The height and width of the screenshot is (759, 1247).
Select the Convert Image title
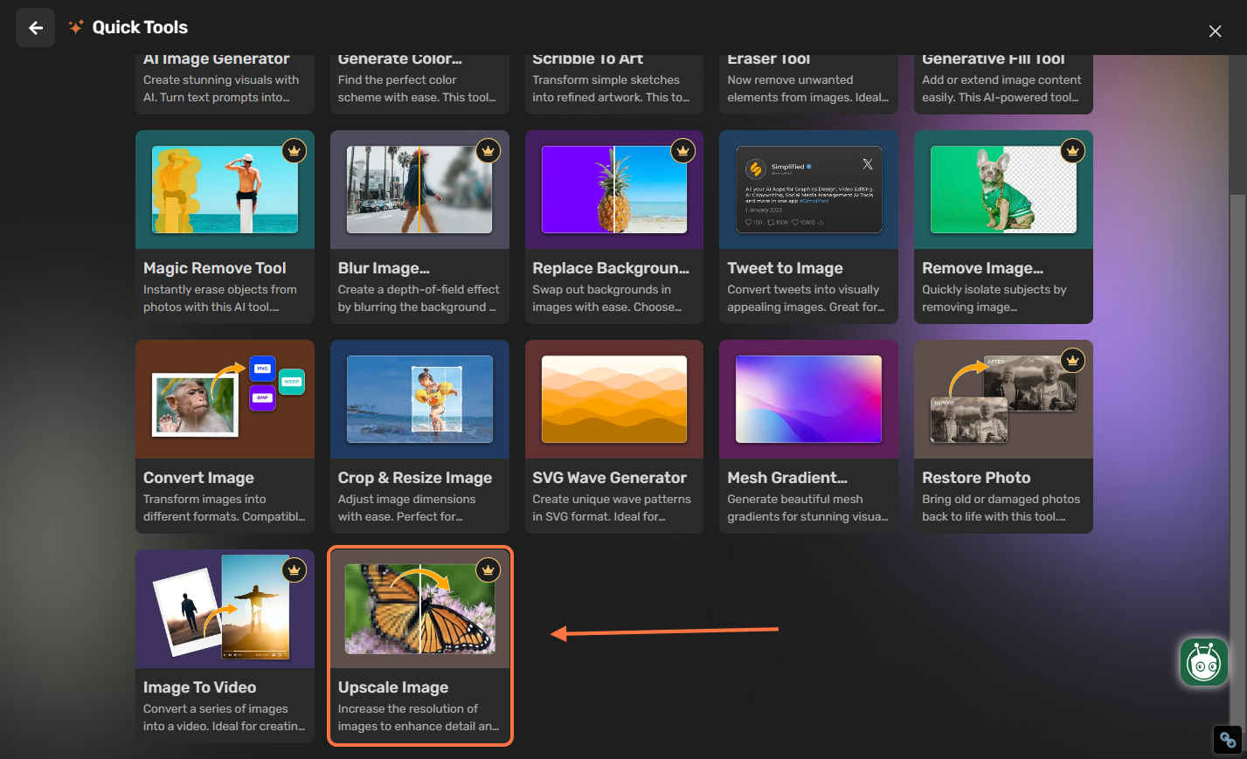tap(198, 478)
